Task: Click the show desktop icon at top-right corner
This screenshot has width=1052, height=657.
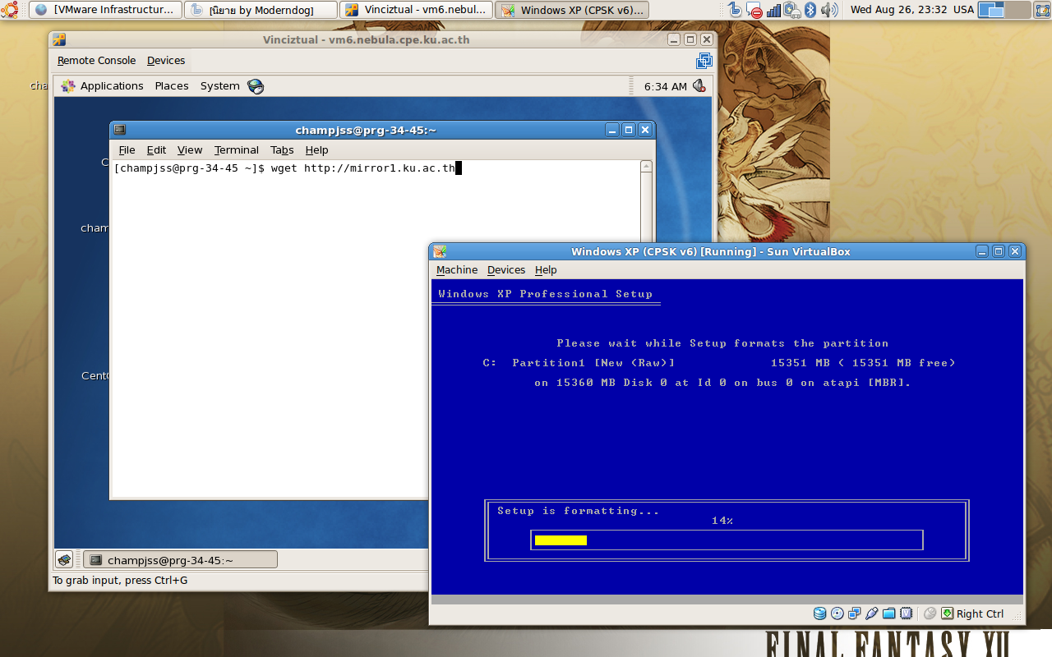Action: pos(1041,10)
